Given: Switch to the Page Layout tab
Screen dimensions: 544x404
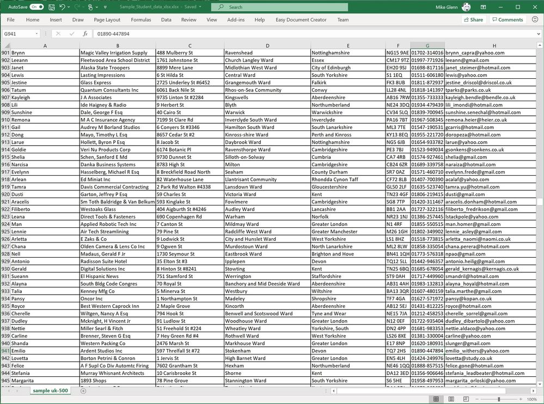Looking at the screenshot, I should [107, 20].
